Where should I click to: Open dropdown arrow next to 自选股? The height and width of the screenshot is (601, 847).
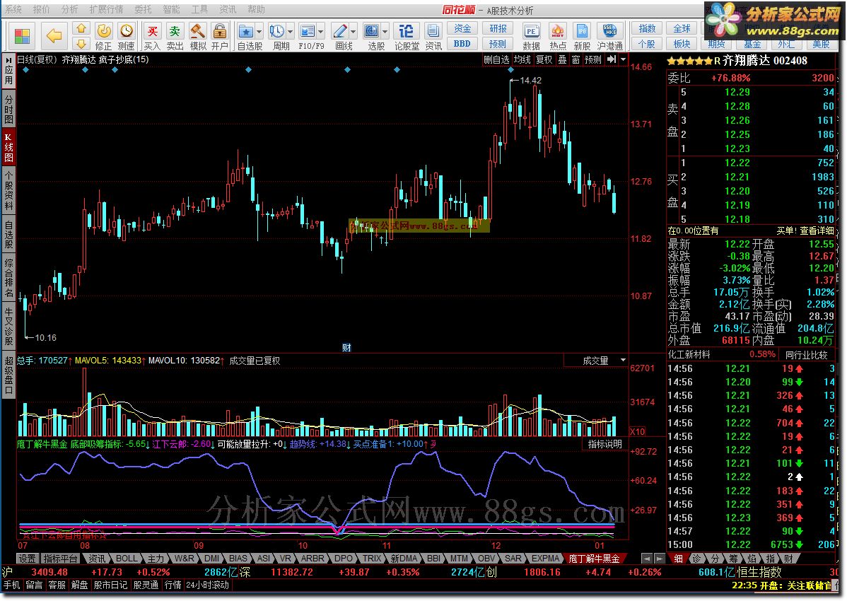(259, 31)
